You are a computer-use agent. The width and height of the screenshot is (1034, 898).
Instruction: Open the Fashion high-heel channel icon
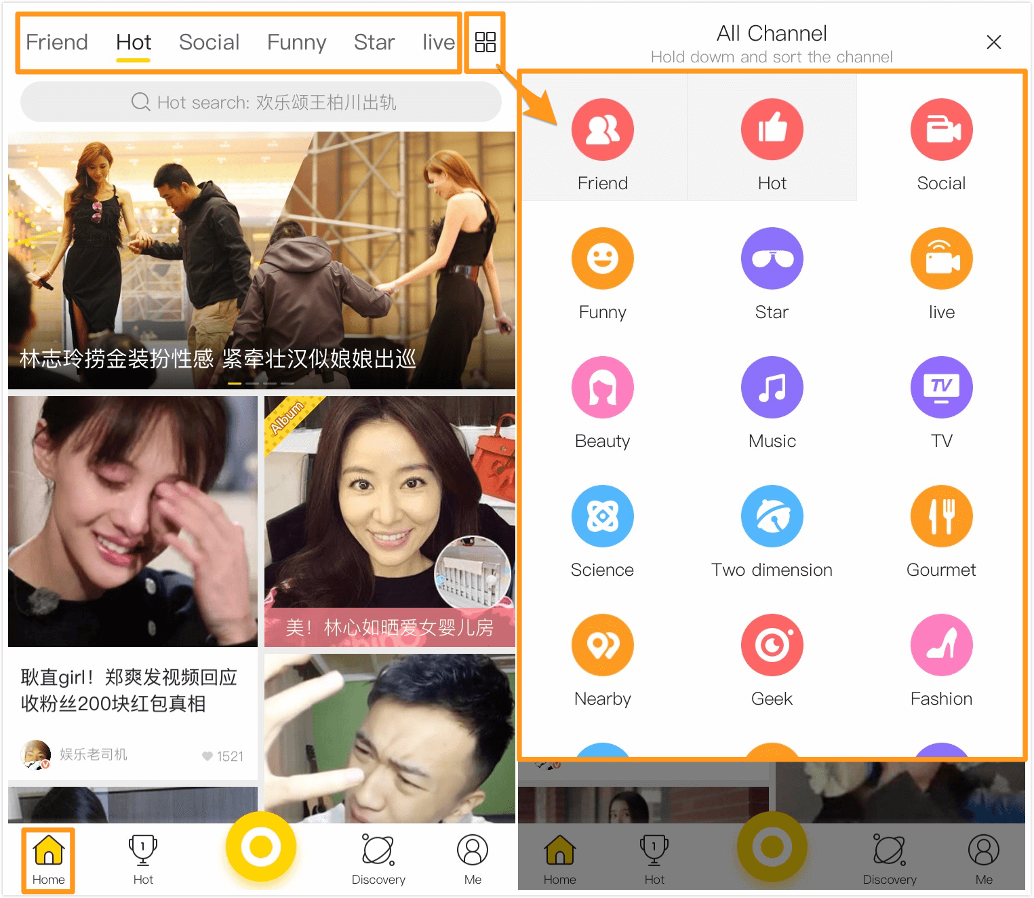(941, 645)
